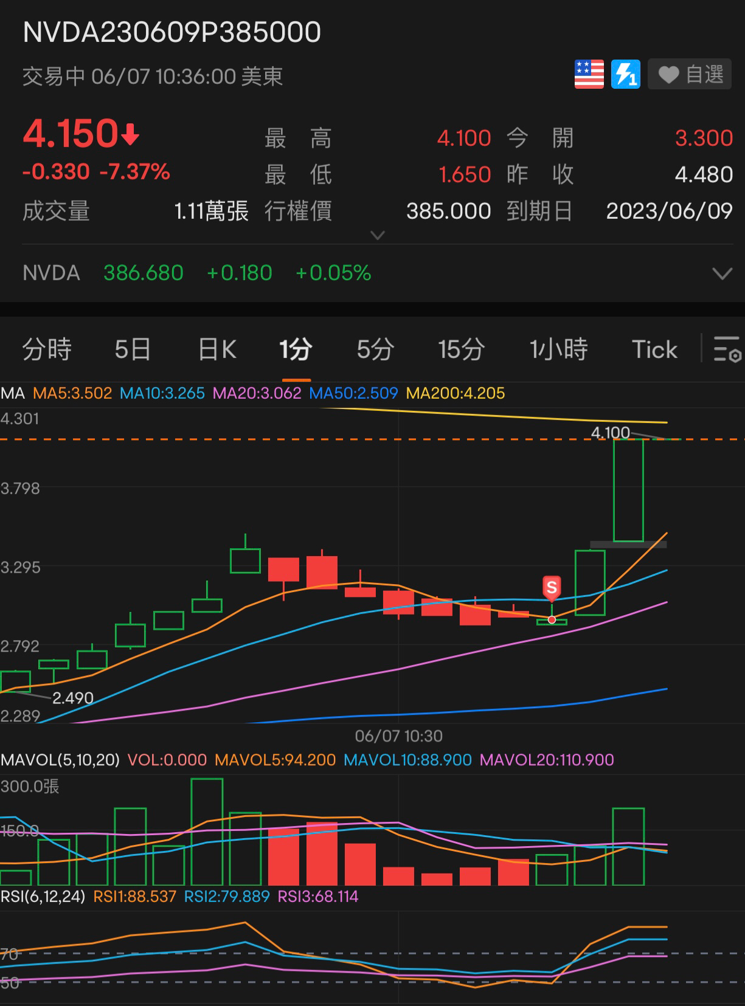Image resolution: width=745 pixels, height=1006 pixels.
Task: Tap the current price 4.150
Action: point(70,134)
